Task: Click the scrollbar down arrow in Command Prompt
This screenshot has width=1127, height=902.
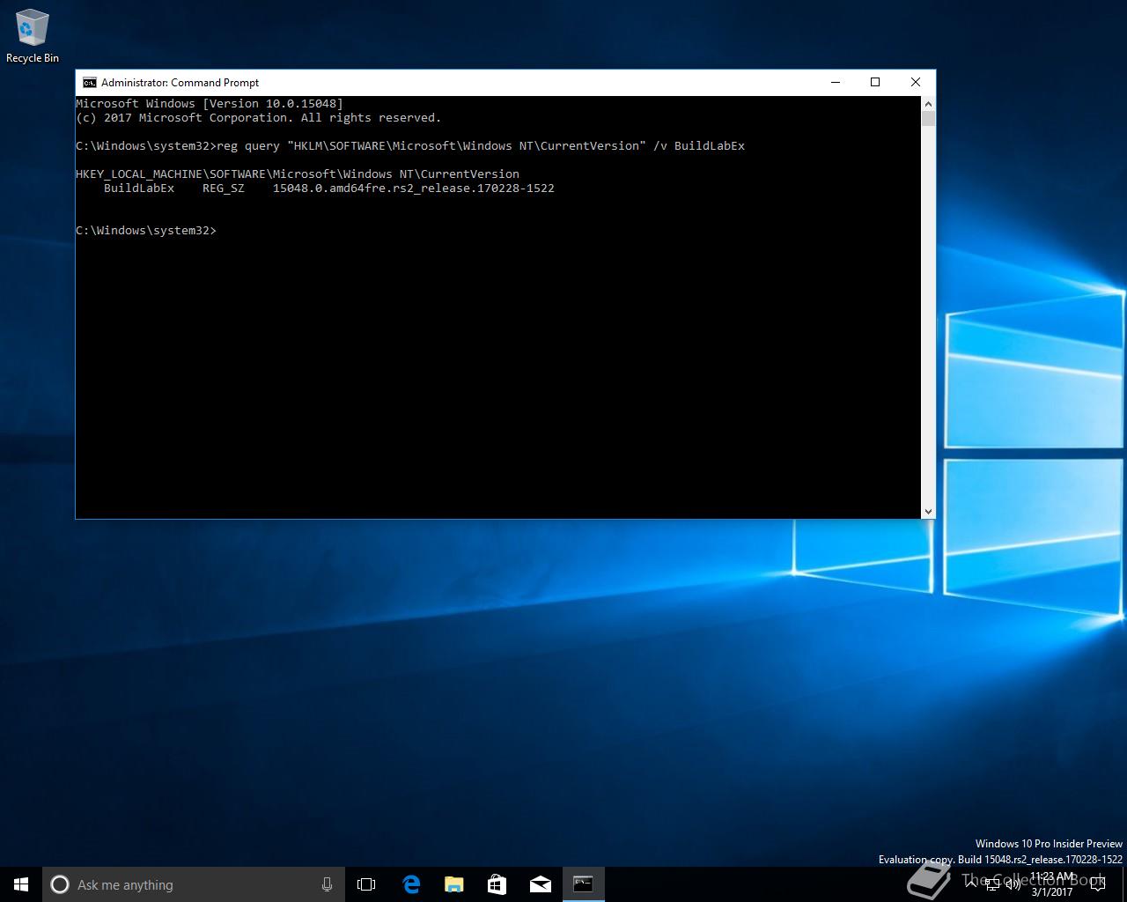Action: click(x=928, y=511)
